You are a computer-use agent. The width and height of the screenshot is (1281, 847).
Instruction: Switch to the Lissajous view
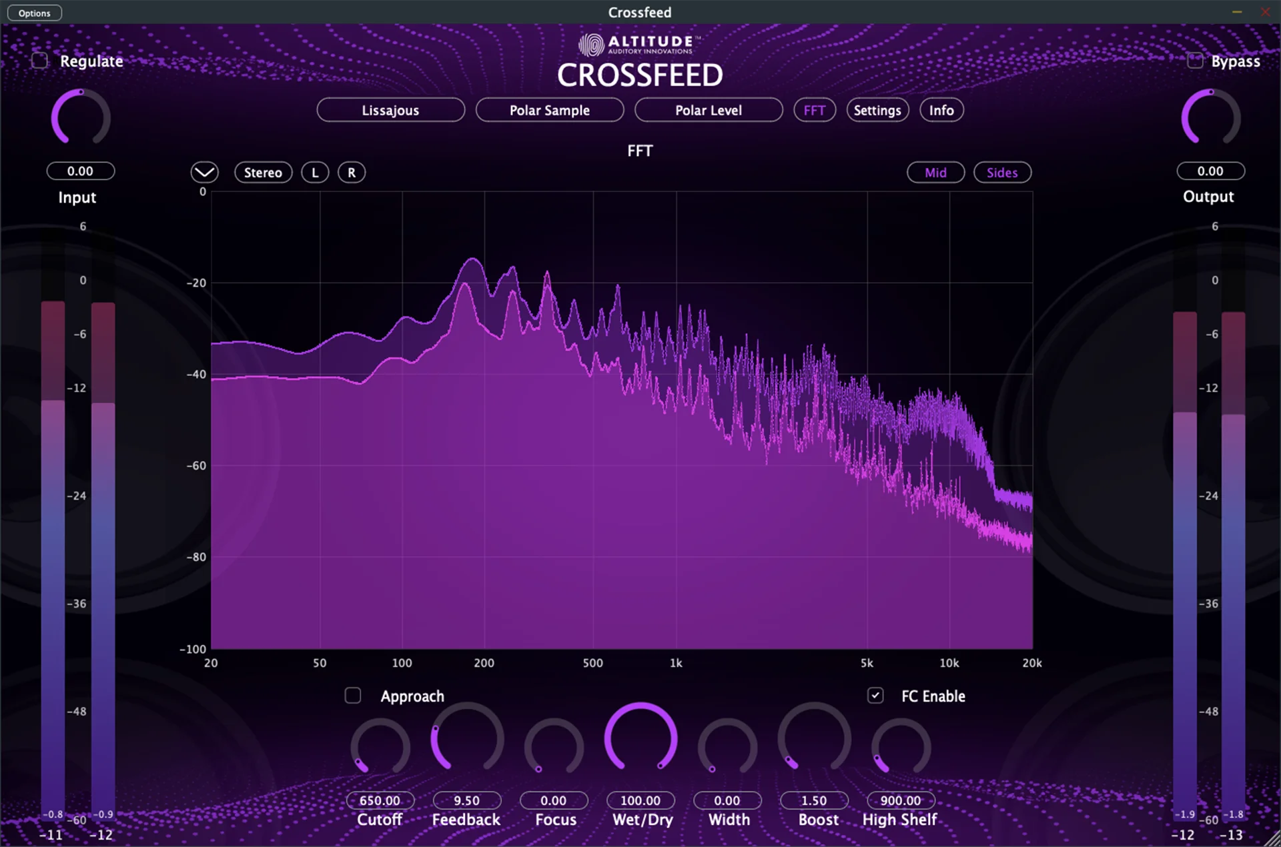coord(390,109)
